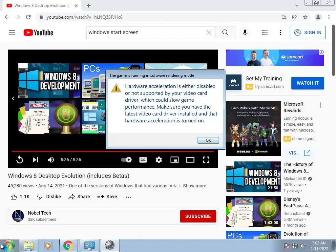Reload the page
Image resolution: width=336 pixels, height=252 pixels.
(28, 17)
